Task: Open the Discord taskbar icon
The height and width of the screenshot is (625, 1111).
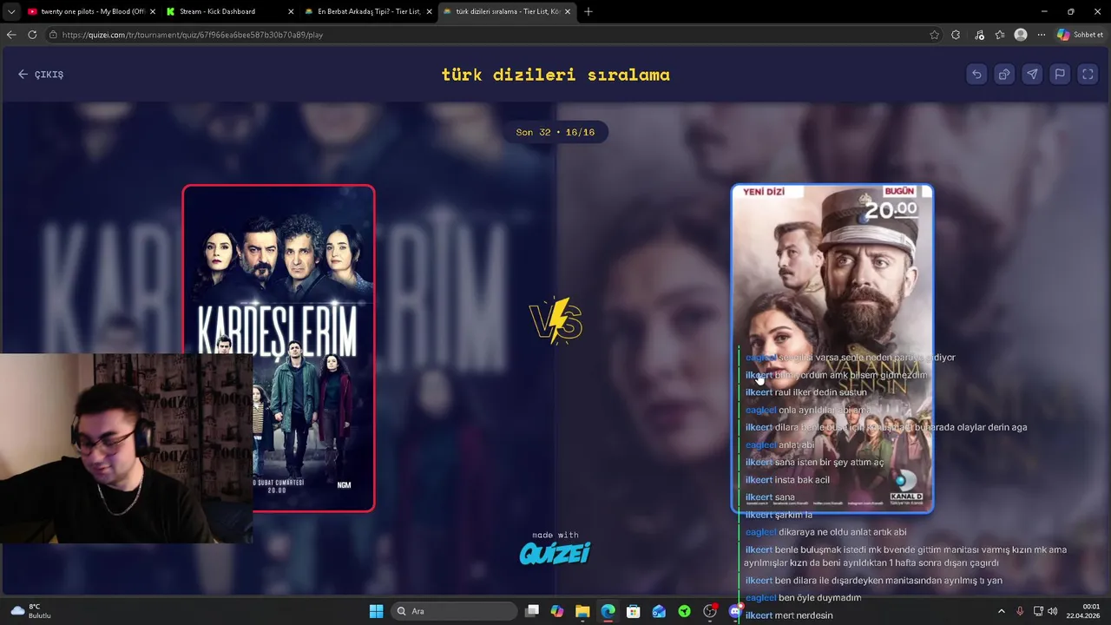Action: pos(736,611)
